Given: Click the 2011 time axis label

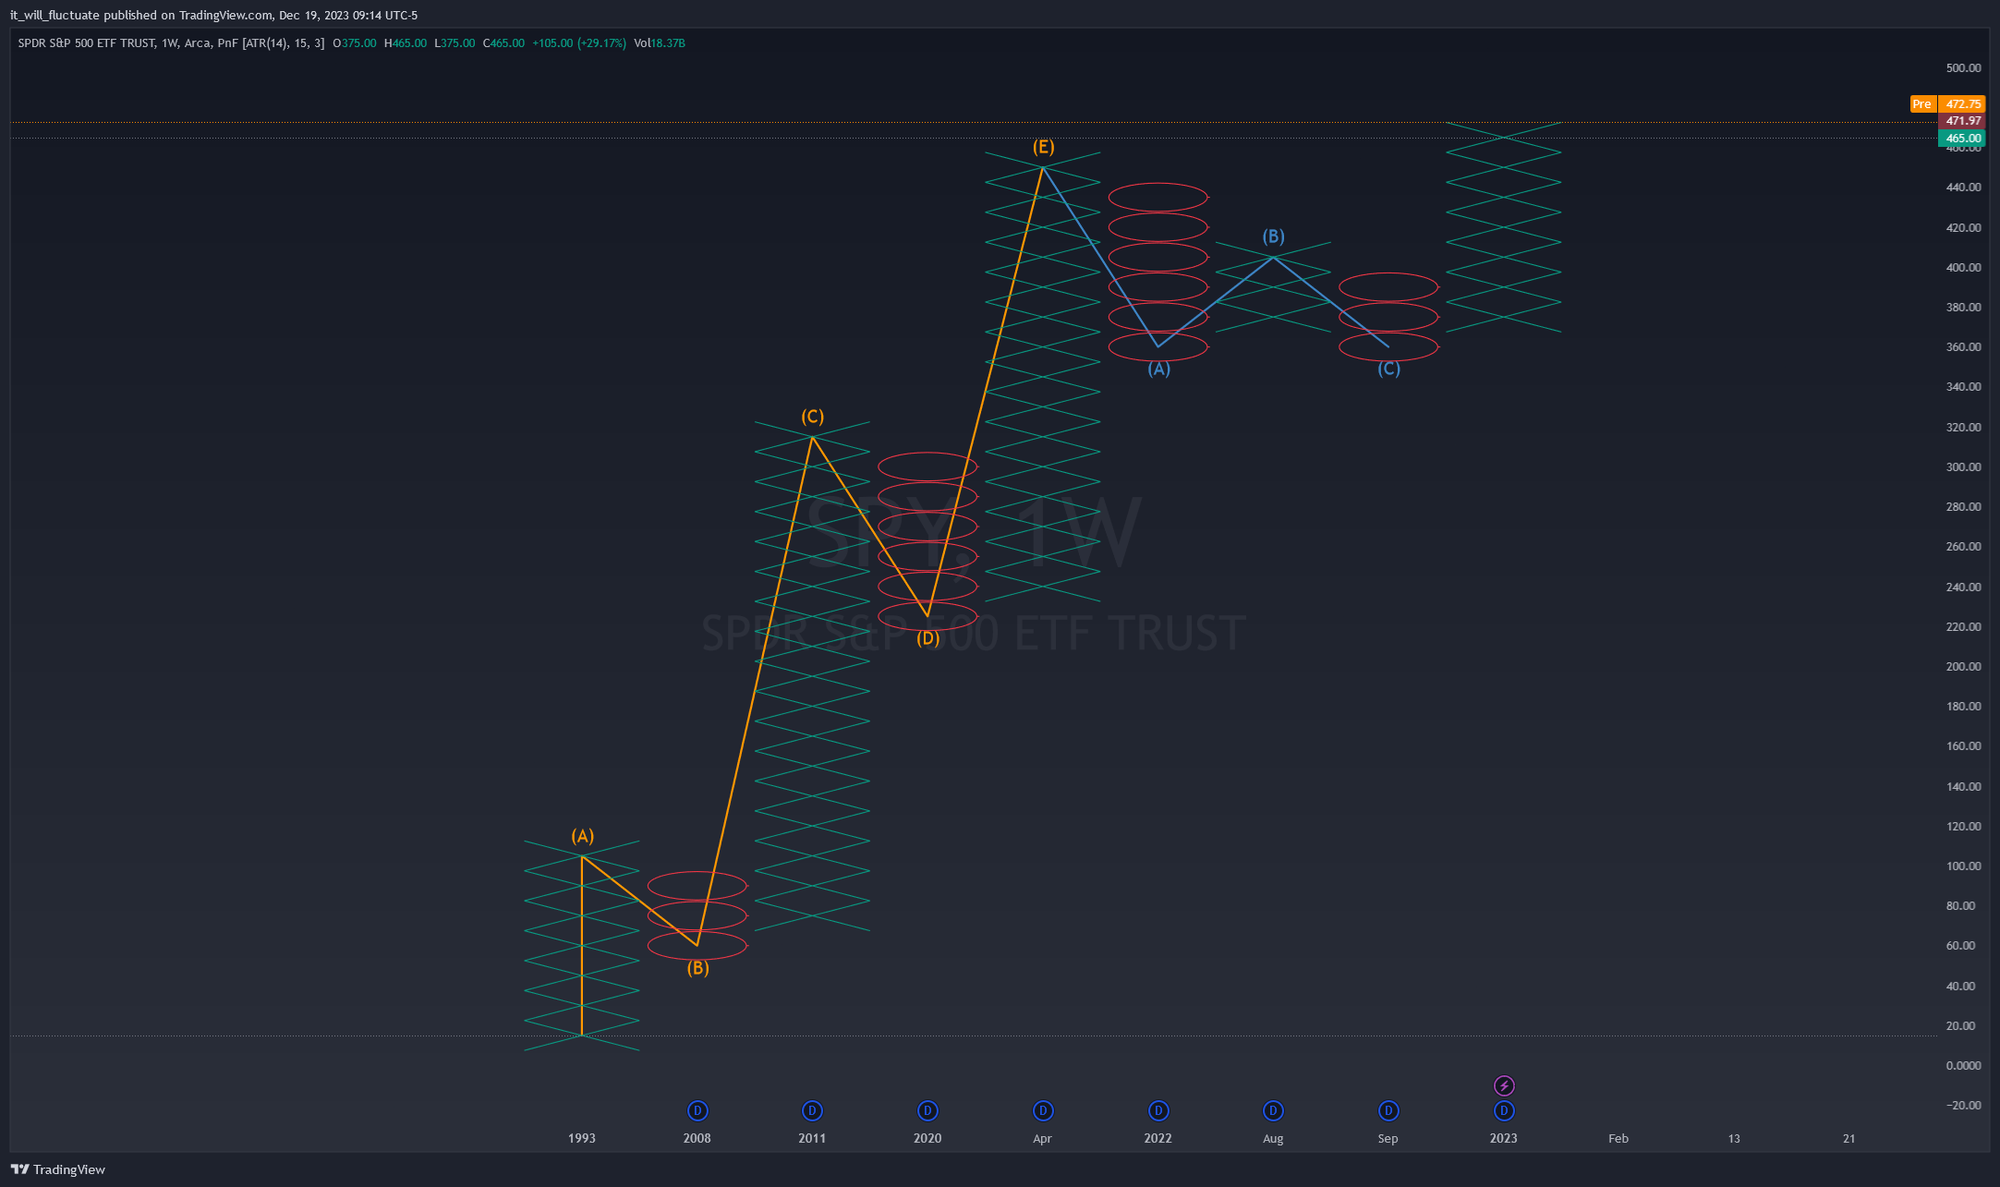Looking at the screenshot, I should tap(812, 1138).
